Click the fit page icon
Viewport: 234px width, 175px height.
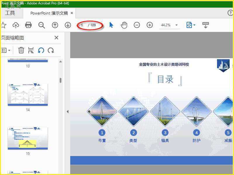click(x=189, y=25)
